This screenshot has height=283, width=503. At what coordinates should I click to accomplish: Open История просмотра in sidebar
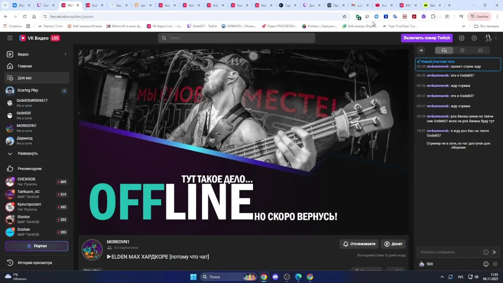point(37,263)
